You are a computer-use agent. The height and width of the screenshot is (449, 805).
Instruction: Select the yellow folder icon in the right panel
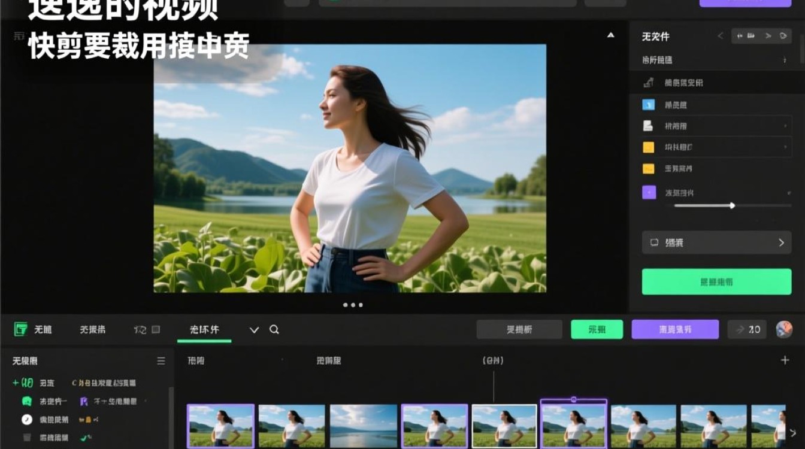pos(647,147)
